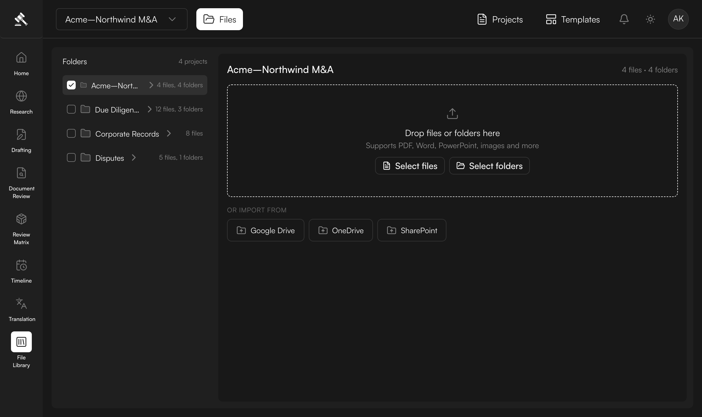This screenshot has width=702, height=417.
Task: Open the Templates menu item
Action: tap(573, 19)
